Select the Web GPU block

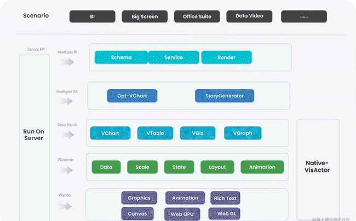182,214
